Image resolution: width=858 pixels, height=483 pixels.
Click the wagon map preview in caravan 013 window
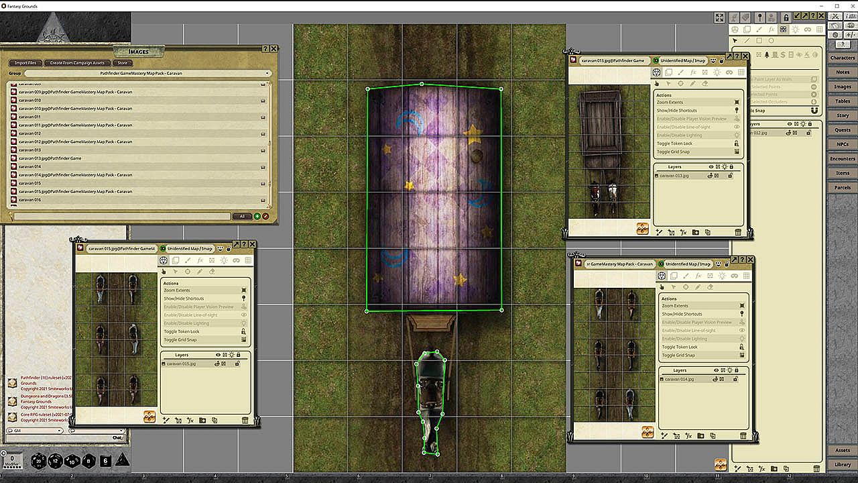coord(609,150)
